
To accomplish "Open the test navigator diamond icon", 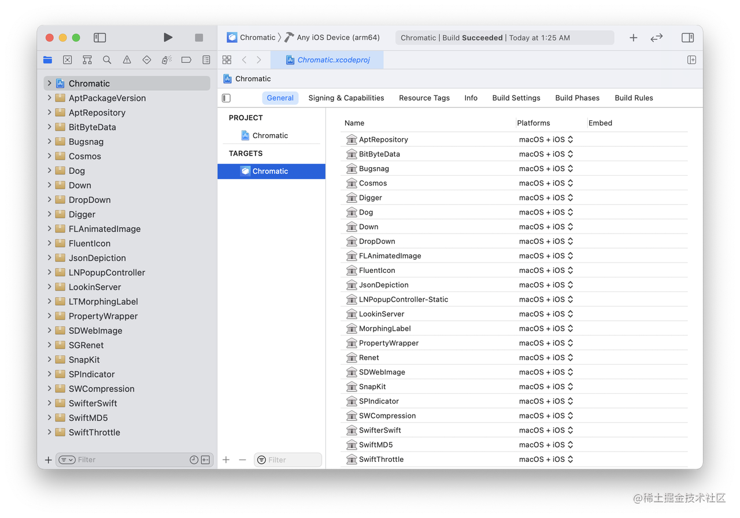I will 147,60.
